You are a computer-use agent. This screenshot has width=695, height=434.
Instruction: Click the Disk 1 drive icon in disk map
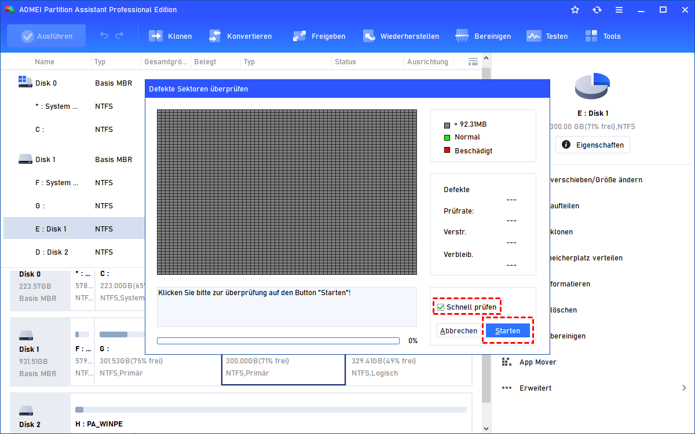pyautogui.click(x=25, y=335)
